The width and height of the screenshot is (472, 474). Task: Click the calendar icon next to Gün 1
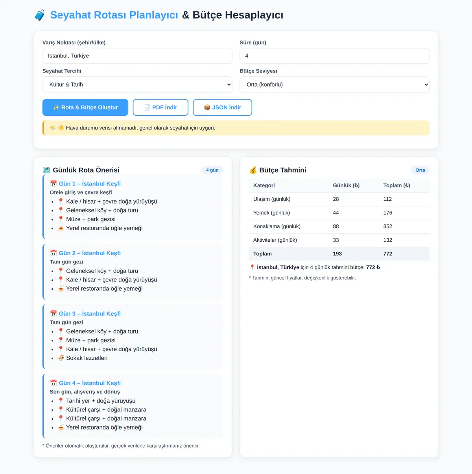pyautogui.click(x=53, y=183)
